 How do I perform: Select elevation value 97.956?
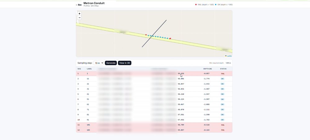[x=181, y=120]
